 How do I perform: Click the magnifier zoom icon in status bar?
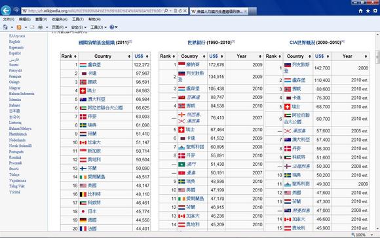pos(353,235)
